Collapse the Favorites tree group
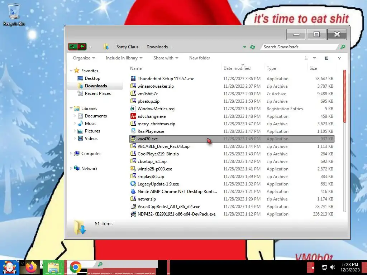The image size is (367, 275). tap(71, 71)
